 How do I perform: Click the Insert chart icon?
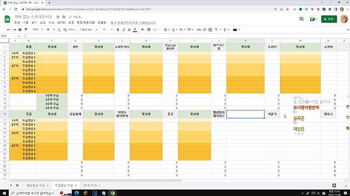pyautogui.click(x=210, y=30)
